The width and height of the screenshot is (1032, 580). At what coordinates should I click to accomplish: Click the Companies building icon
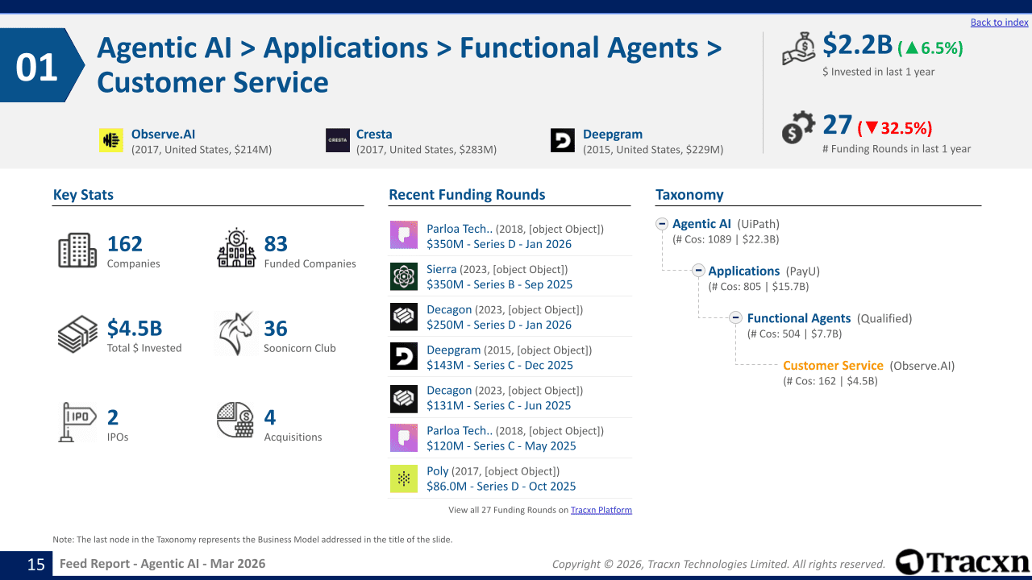point(77,251)
